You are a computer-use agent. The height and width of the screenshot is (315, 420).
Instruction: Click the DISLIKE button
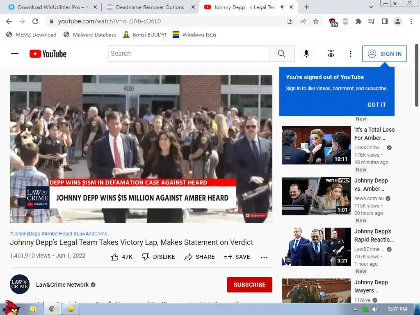click(x=158, y=257)
